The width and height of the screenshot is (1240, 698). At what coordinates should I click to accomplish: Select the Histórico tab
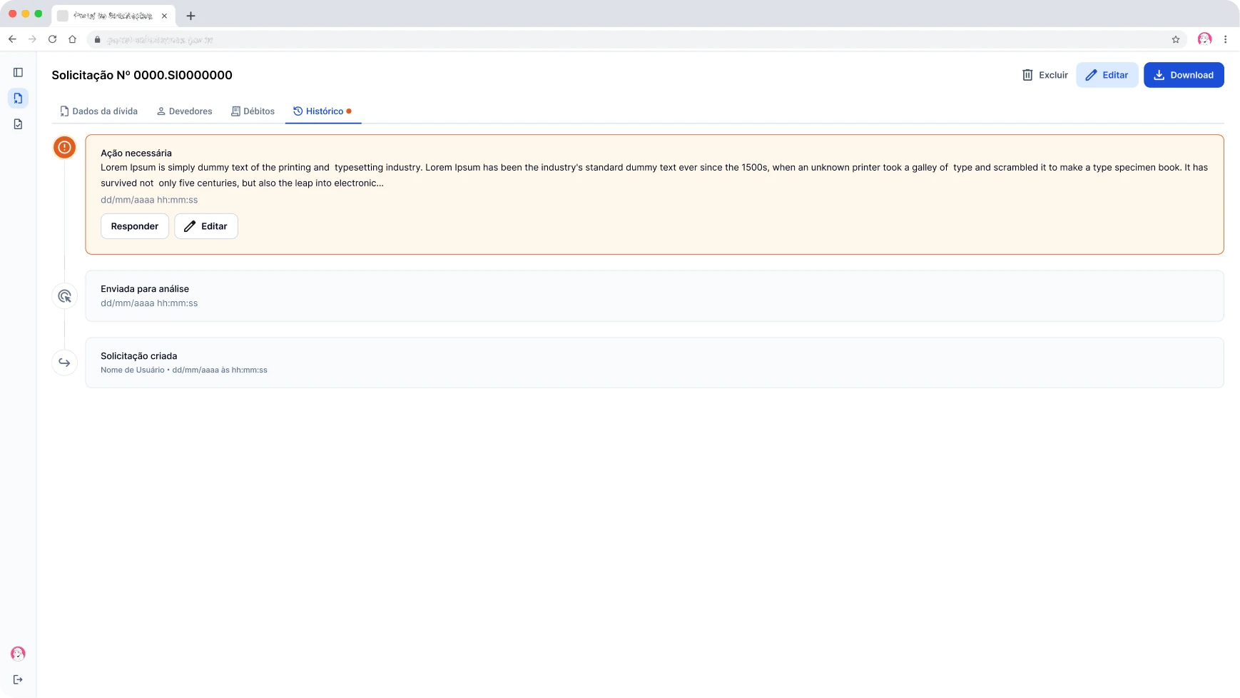322,111
